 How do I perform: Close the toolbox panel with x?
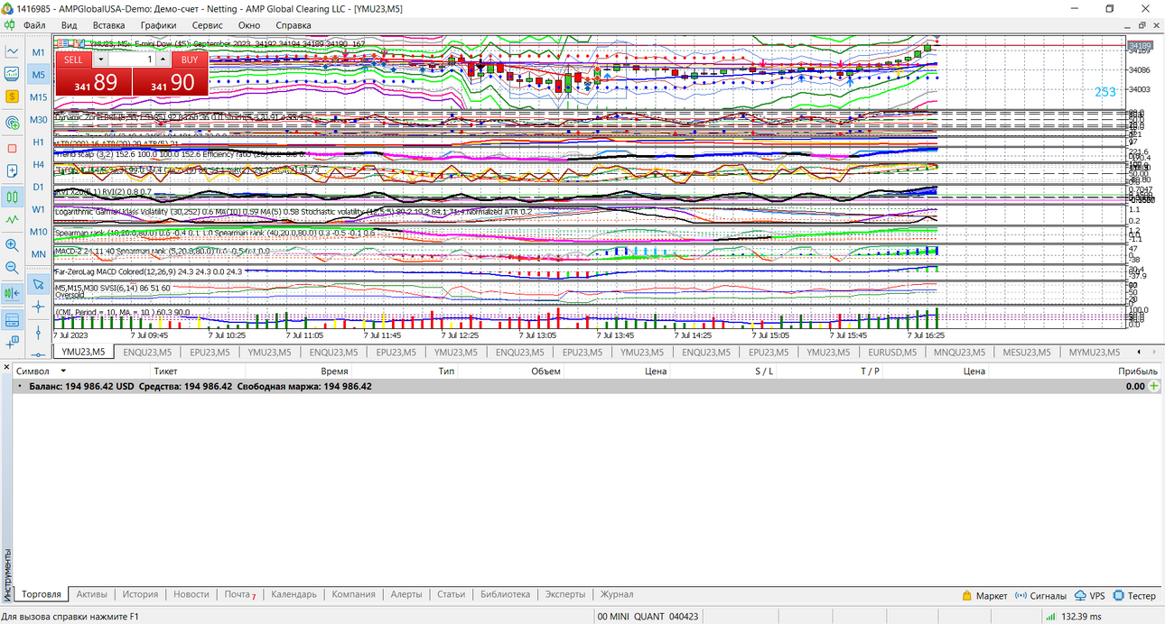[x=7, y=368]
